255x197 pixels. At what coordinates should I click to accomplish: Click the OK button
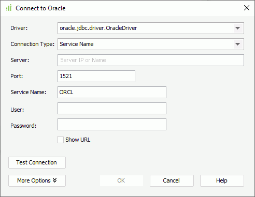121,180
